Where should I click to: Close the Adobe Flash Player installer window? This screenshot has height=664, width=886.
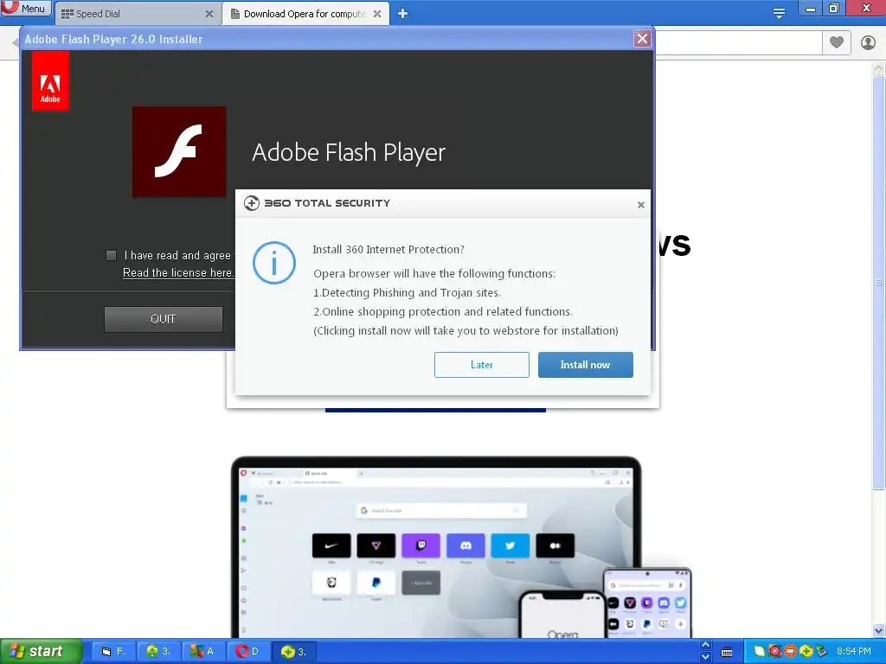tap(642, 38)
